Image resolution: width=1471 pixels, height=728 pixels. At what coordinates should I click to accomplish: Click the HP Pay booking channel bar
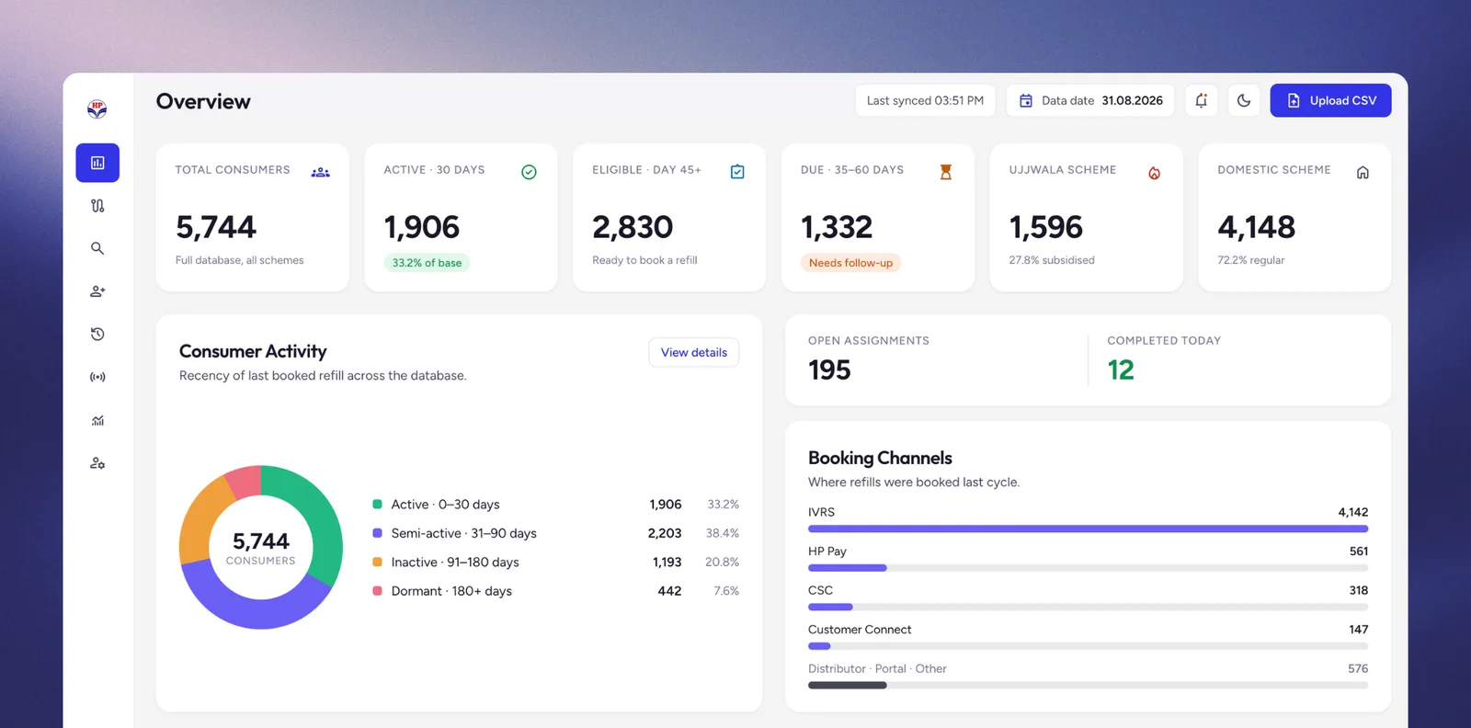(1088, 568)
